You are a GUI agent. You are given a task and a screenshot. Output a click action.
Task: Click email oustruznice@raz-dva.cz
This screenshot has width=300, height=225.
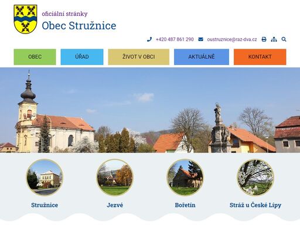(232, 39)
